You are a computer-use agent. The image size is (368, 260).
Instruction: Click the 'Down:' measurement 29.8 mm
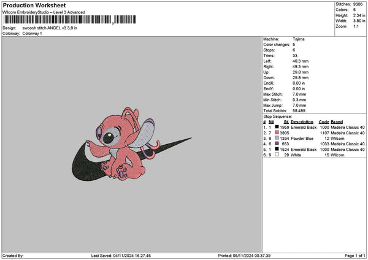(301, 78)
